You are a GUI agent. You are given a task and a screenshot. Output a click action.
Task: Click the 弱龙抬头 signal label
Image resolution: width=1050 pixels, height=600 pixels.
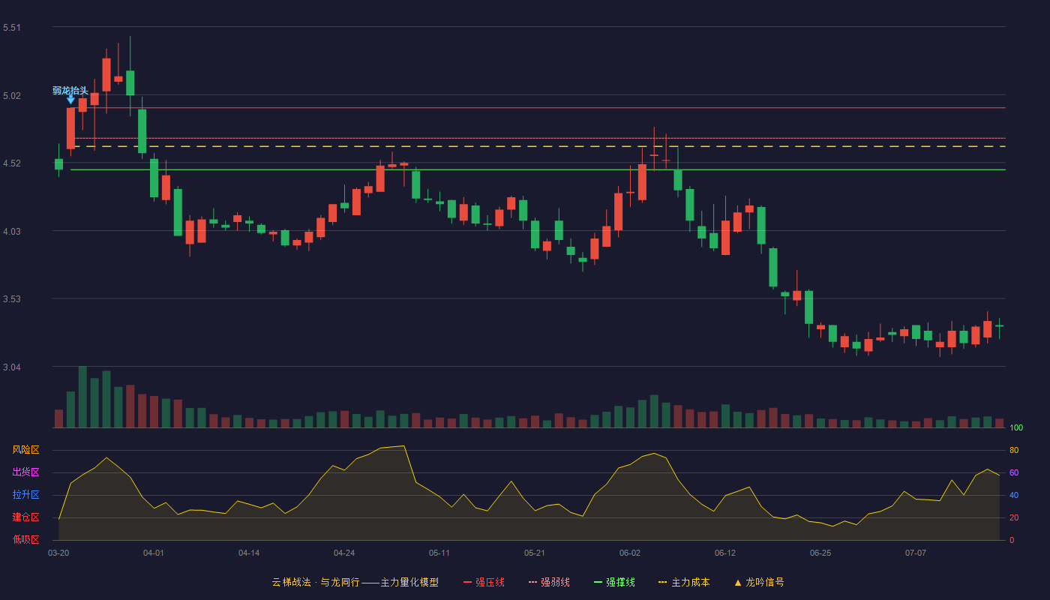70,91
